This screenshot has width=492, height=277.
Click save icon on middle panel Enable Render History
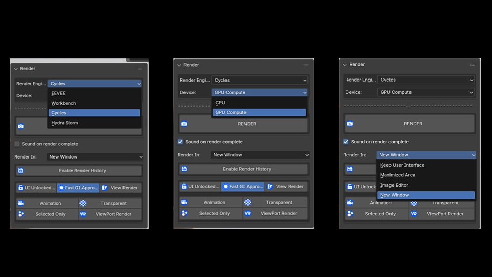(184, 169)
